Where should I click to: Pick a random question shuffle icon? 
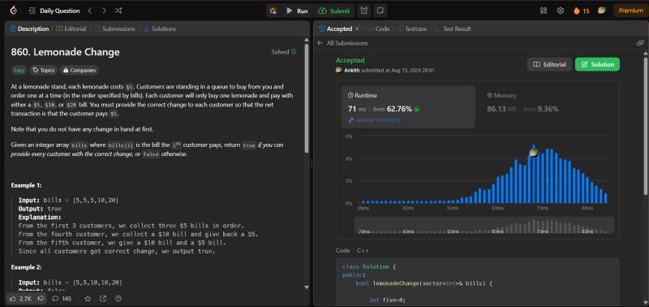[118, 11]
